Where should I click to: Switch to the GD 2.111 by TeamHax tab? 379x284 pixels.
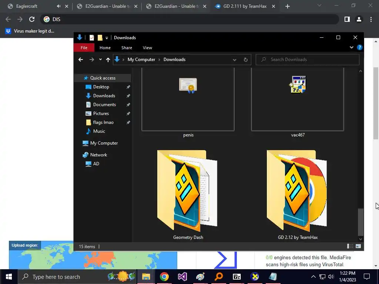[x=245, y=6]
